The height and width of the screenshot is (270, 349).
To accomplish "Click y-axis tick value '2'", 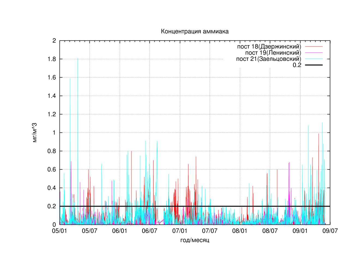I will coord(54,41).
